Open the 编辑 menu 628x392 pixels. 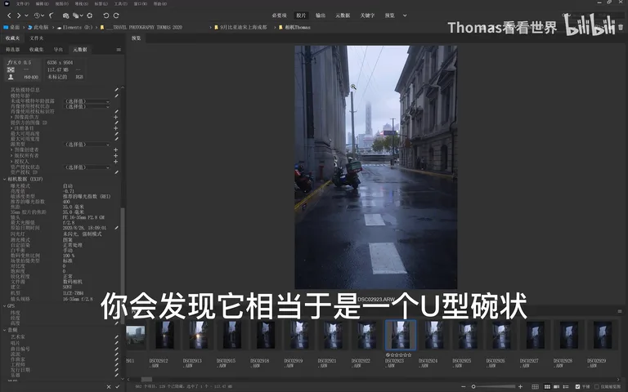tap(42, 3)
